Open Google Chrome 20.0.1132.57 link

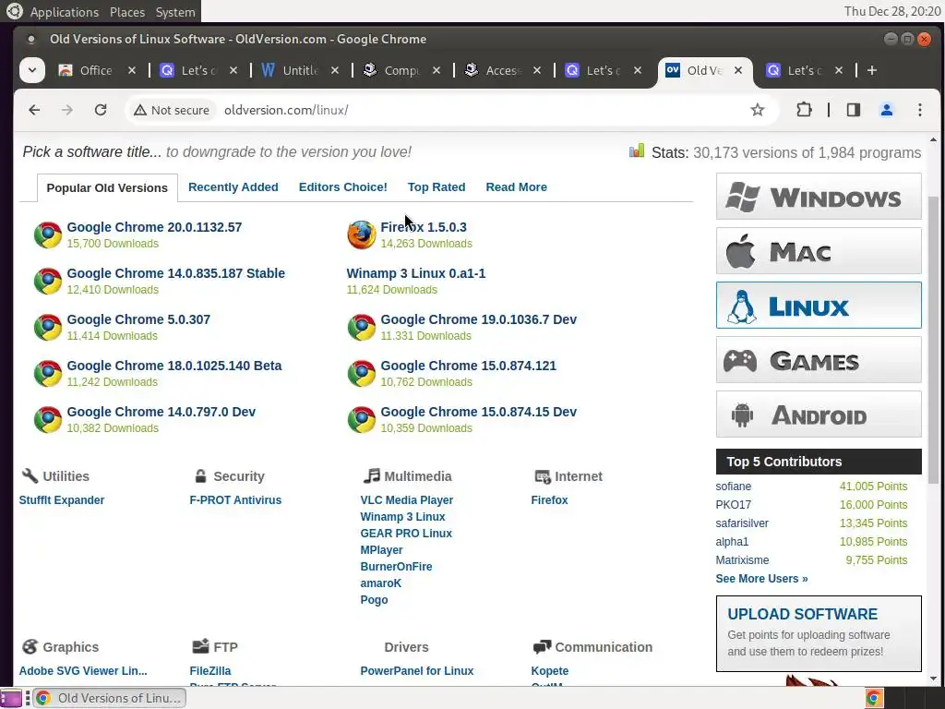click(x=154, y=227)
